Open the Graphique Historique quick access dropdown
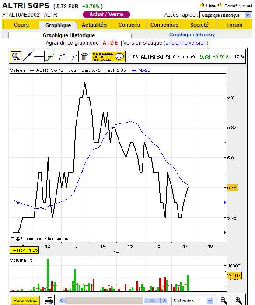This screenshot has width=255, height=305. [x=225, y=15]
